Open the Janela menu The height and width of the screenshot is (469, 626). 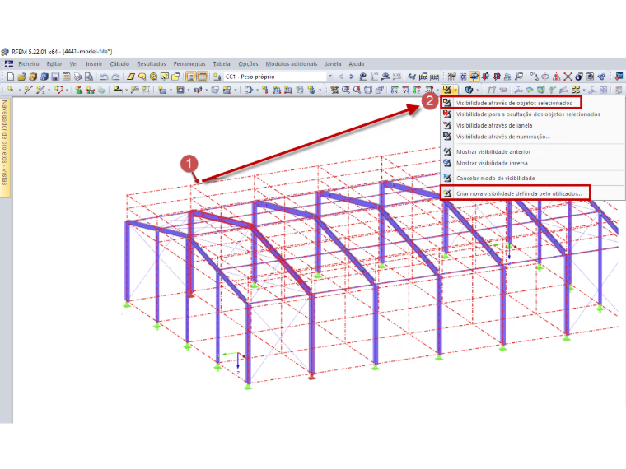tap(333, 64)
